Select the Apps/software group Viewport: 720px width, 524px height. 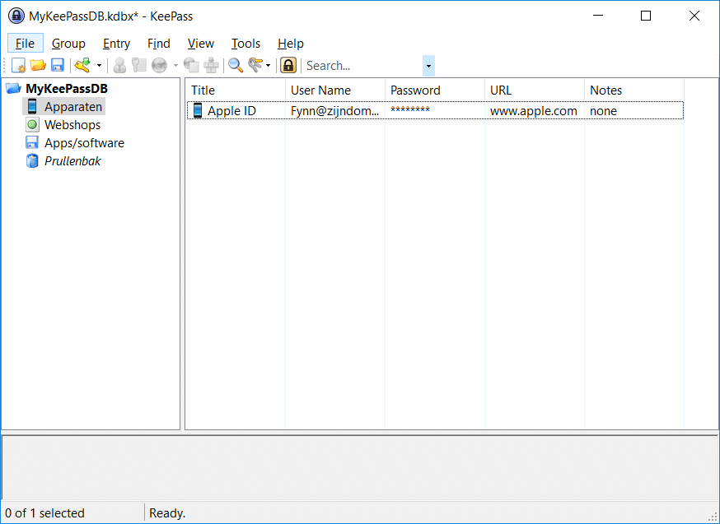[x=85, y=142]
